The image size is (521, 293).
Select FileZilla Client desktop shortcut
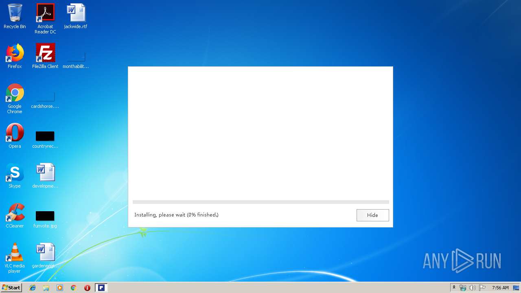coord(45,56)
